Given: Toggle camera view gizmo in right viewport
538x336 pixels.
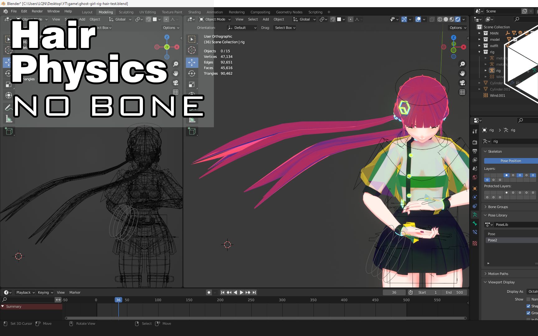Looking at the screenshot, I should [462, 83].
